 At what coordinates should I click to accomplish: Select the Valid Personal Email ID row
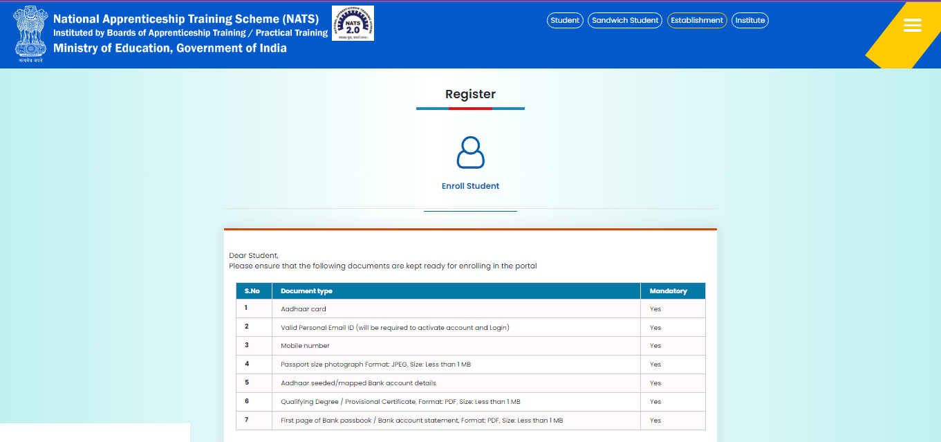pos(395,328)
